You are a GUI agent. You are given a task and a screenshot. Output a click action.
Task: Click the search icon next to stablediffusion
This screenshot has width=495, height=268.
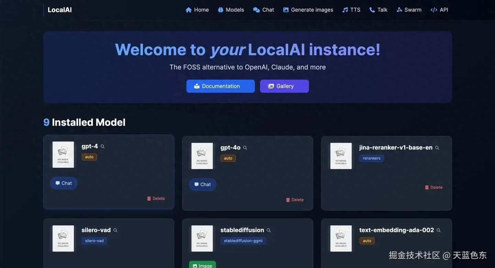pos(269,230)
